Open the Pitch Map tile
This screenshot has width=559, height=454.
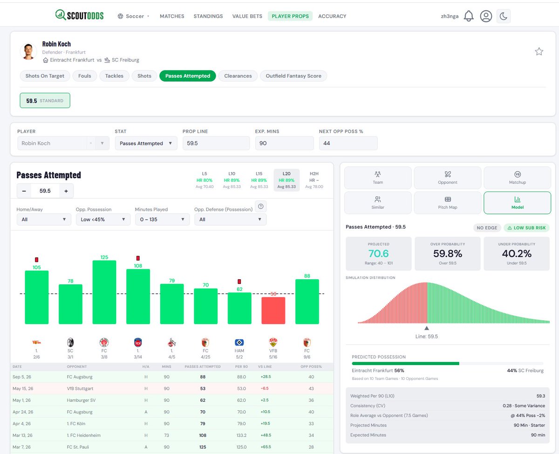coord(448,203)
